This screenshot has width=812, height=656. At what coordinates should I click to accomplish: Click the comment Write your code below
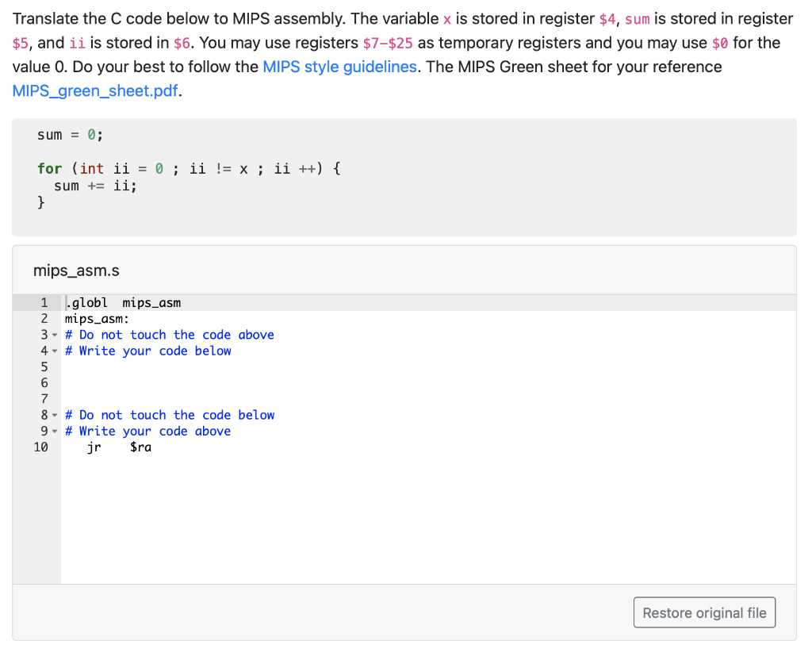[x=149, y=351]
